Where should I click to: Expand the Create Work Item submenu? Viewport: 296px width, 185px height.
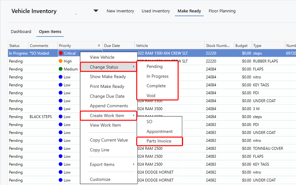coord(108,116)
